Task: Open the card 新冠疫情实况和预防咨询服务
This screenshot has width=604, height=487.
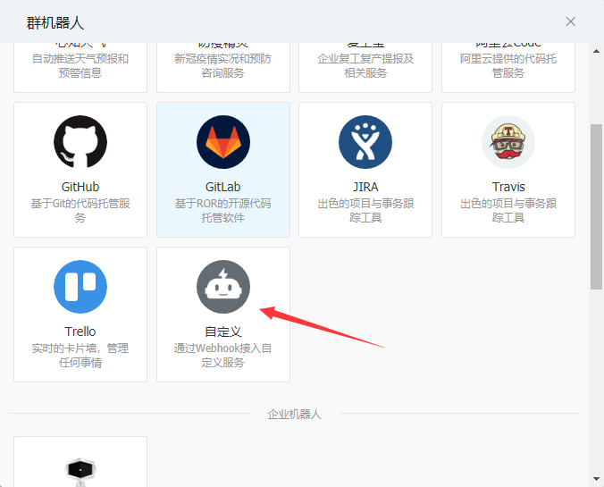Action: 223,67
